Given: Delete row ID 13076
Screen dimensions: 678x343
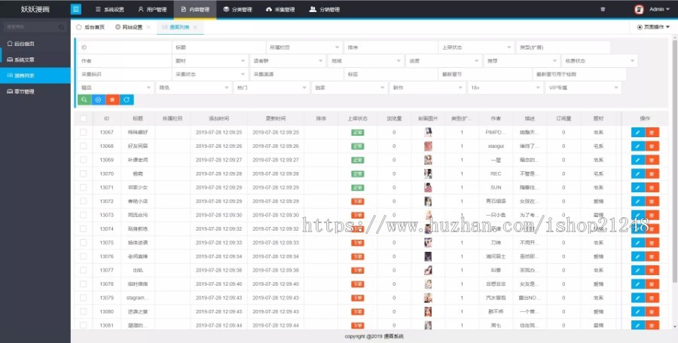Looking at the screenshot, I should pyautogui.click(x=652, y=256).
